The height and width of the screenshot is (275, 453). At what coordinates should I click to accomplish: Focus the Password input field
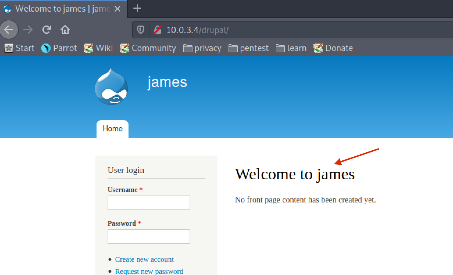click(149, 236)
